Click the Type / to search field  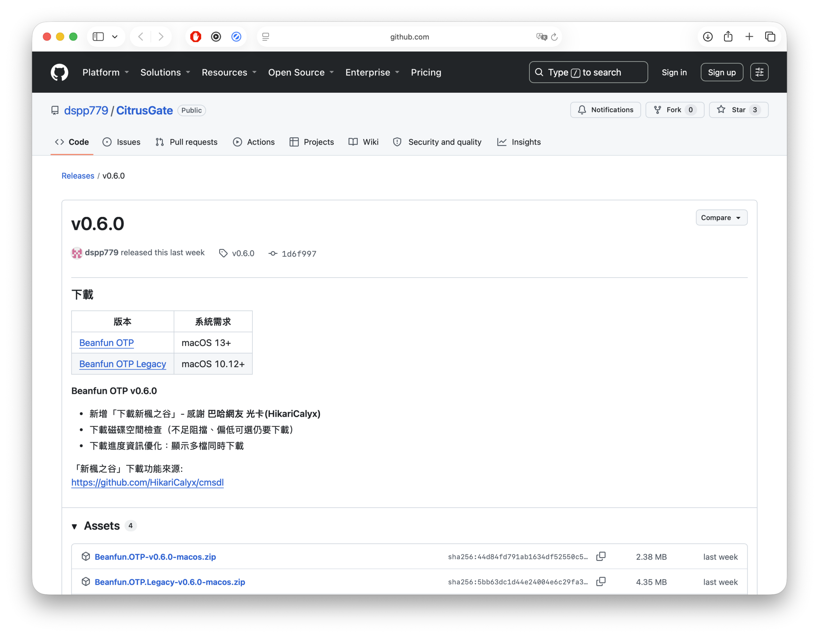point(588,72)
